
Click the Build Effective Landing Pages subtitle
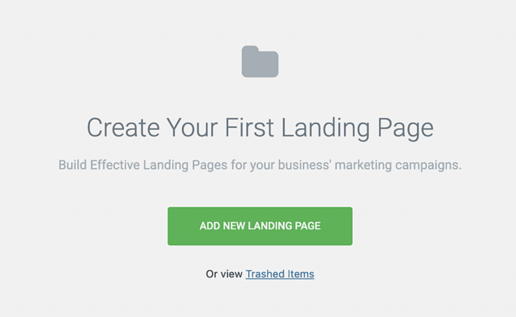pyautogui.click(x=260, y=165)
